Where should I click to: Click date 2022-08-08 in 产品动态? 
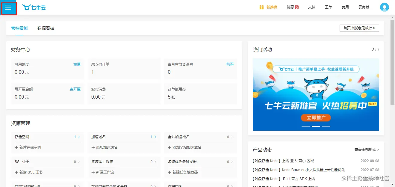370,161
